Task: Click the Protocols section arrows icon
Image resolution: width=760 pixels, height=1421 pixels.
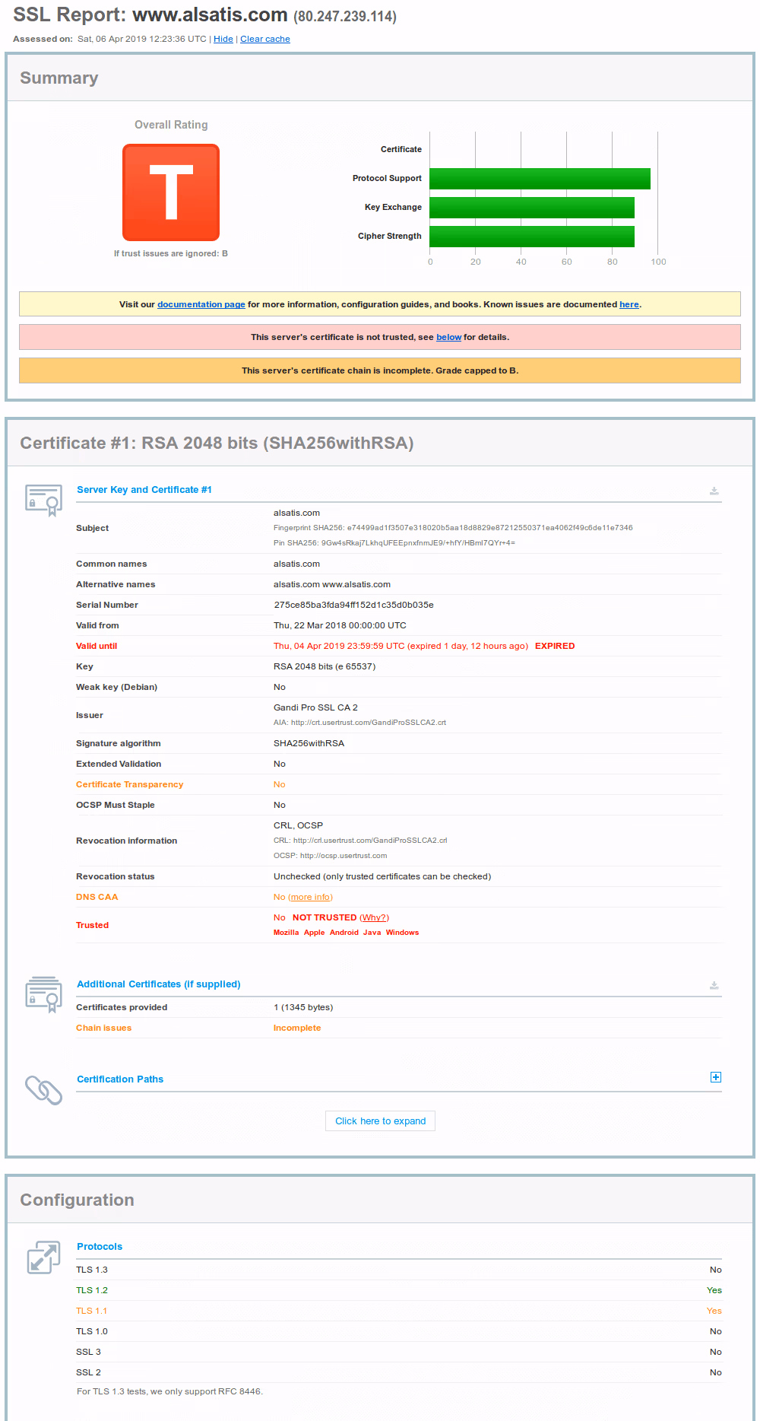Action: coord(43,1257)
